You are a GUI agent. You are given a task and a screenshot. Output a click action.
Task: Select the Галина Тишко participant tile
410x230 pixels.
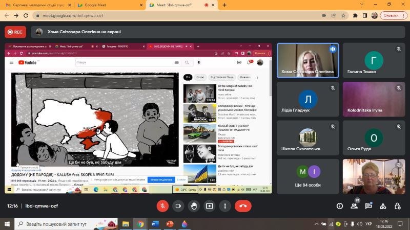click(x=374, y=60)
